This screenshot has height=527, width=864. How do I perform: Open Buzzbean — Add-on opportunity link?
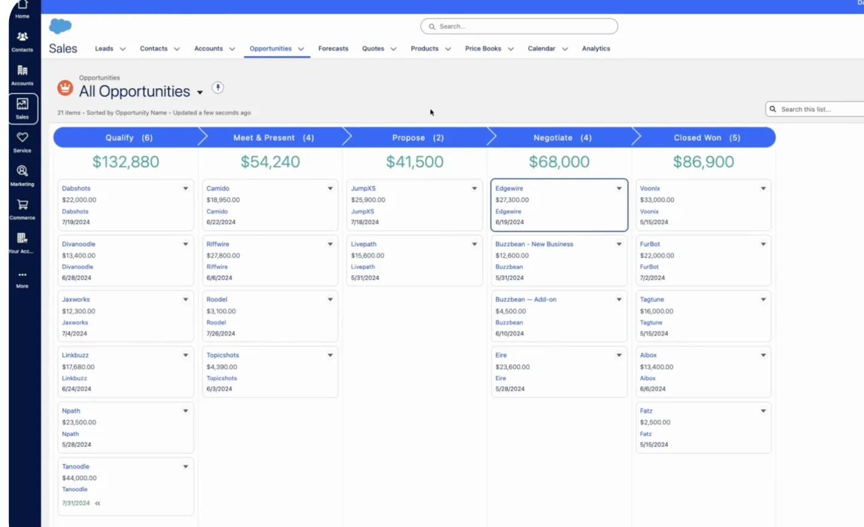pos(526,299)
